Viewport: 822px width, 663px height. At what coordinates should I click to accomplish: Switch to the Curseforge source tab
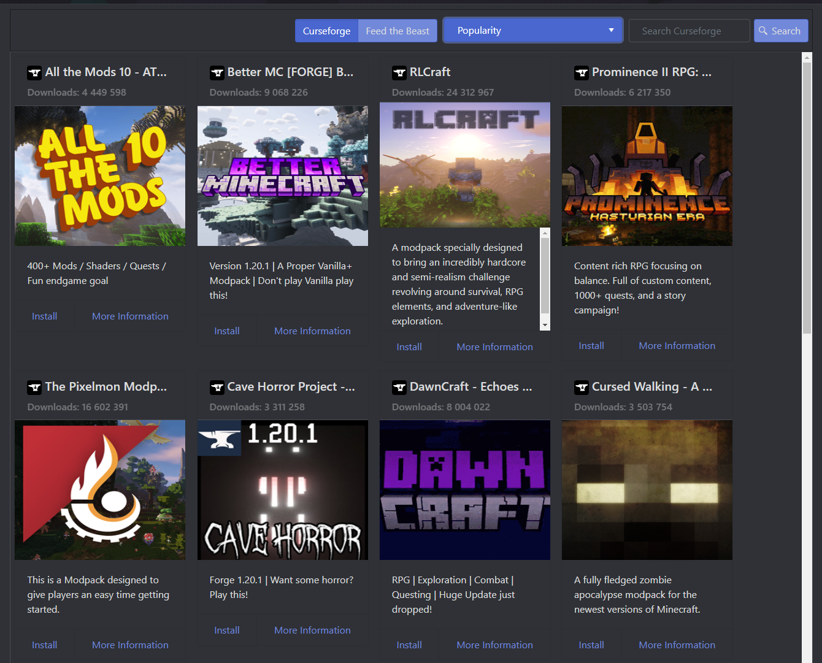click(x=327, y=31)
